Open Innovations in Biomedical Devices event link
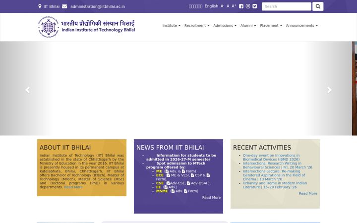 tap(271, 157)
